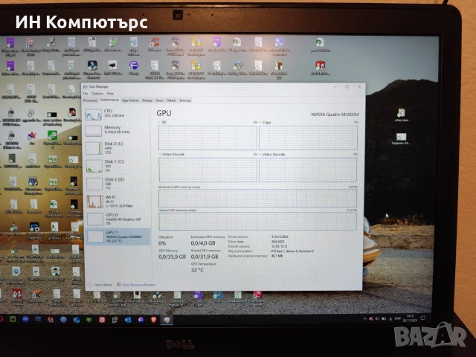Click the ENG language indicator
The image size is (476, 357).
click(398, 318)
